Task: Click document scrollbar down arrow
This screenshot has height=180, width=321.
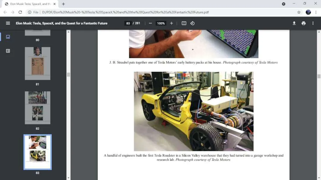Action: pos(319,178)
